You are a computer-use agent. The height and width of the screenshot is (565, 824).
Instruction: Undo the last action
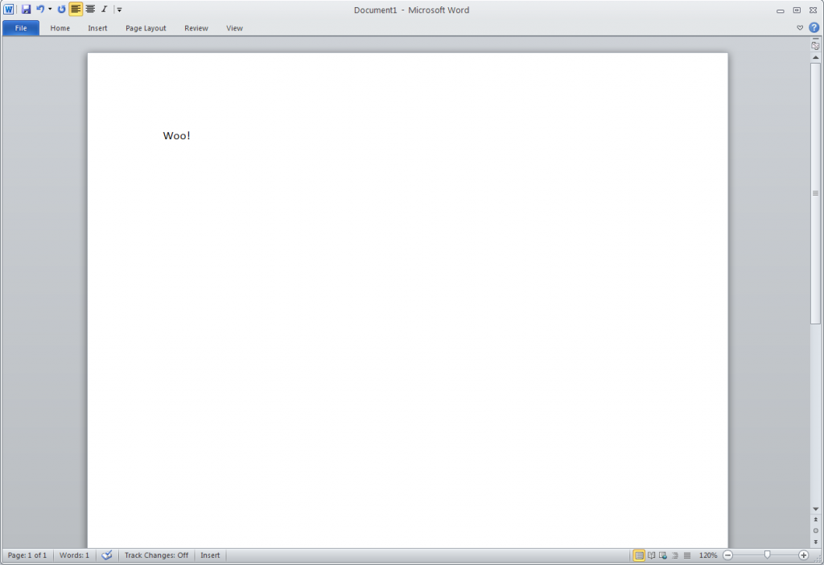coord(40,10)
